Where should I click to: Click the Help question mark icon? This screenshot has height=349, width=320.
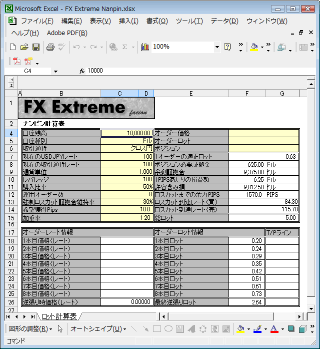(227, 47)
